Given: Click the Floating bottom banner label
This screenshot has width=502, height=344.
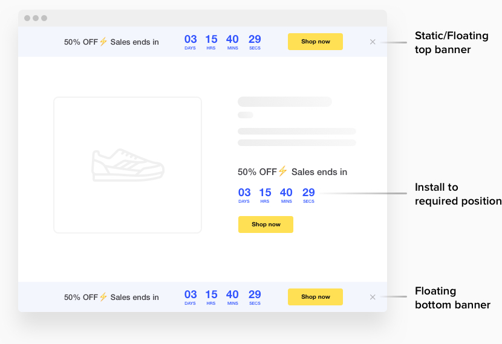Looking at the screenshot, I should (452, 298).
